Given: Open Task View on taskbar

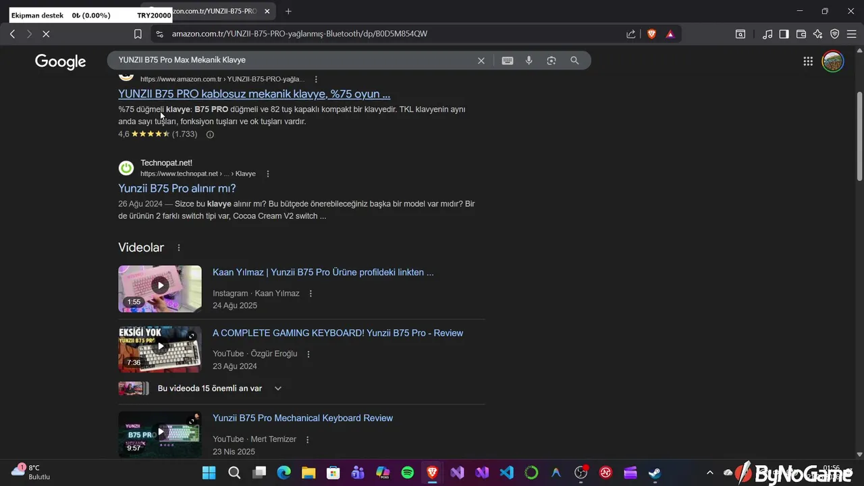Looking at the screenshot, I should 259,473.
